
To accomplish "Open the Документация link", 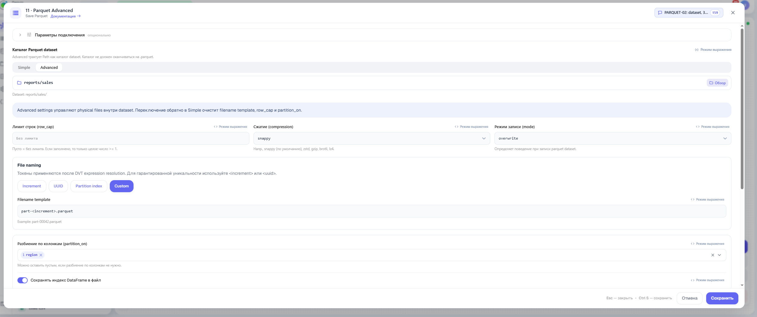I will pyautogui.click(x=66, y=16).
